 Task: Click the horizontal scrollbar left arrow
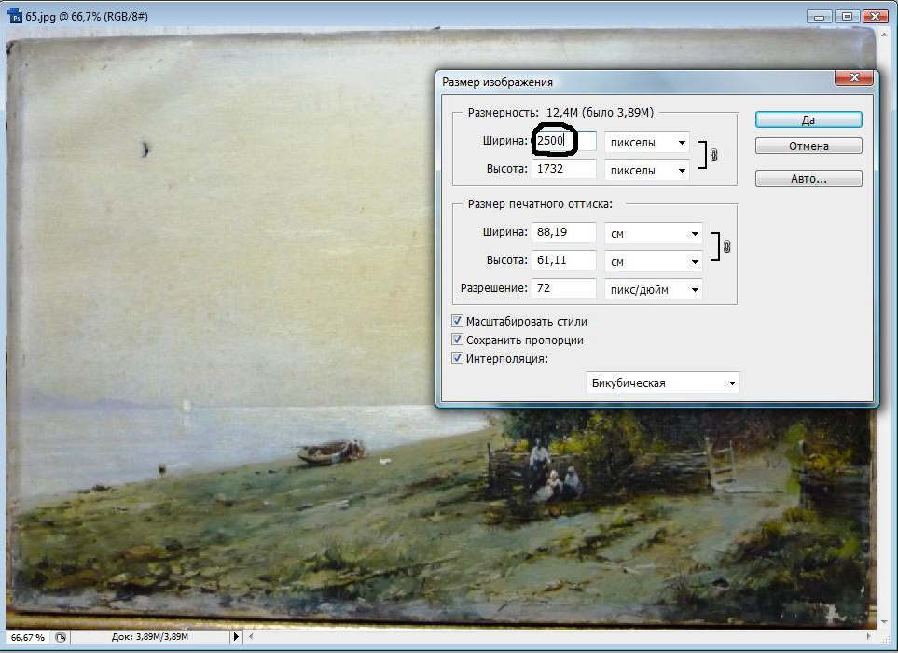pyautogui.click(x=252, y=637)
